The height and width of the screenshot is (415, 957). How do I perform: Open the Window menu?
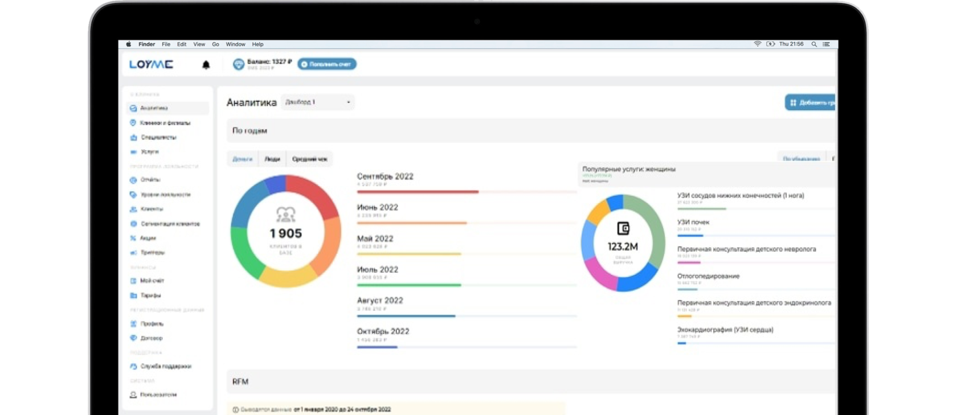tap(235, 44)
